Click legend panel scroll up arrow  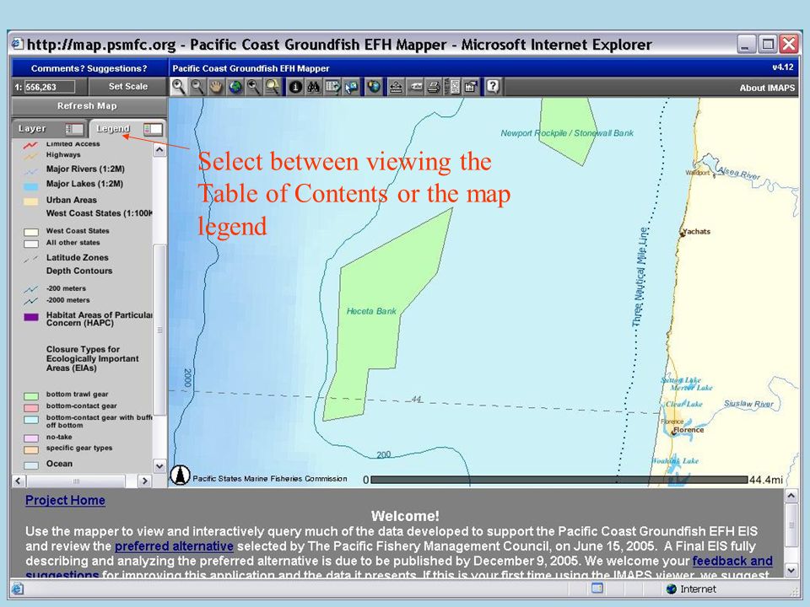(159, 150)
